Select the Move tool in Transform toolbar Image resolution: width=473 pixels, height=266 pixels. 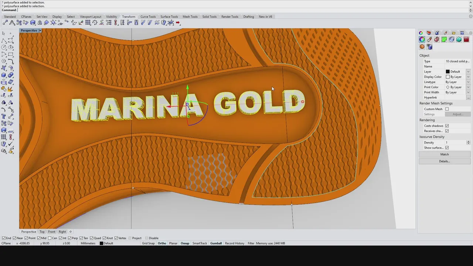(x=5, y=23)
